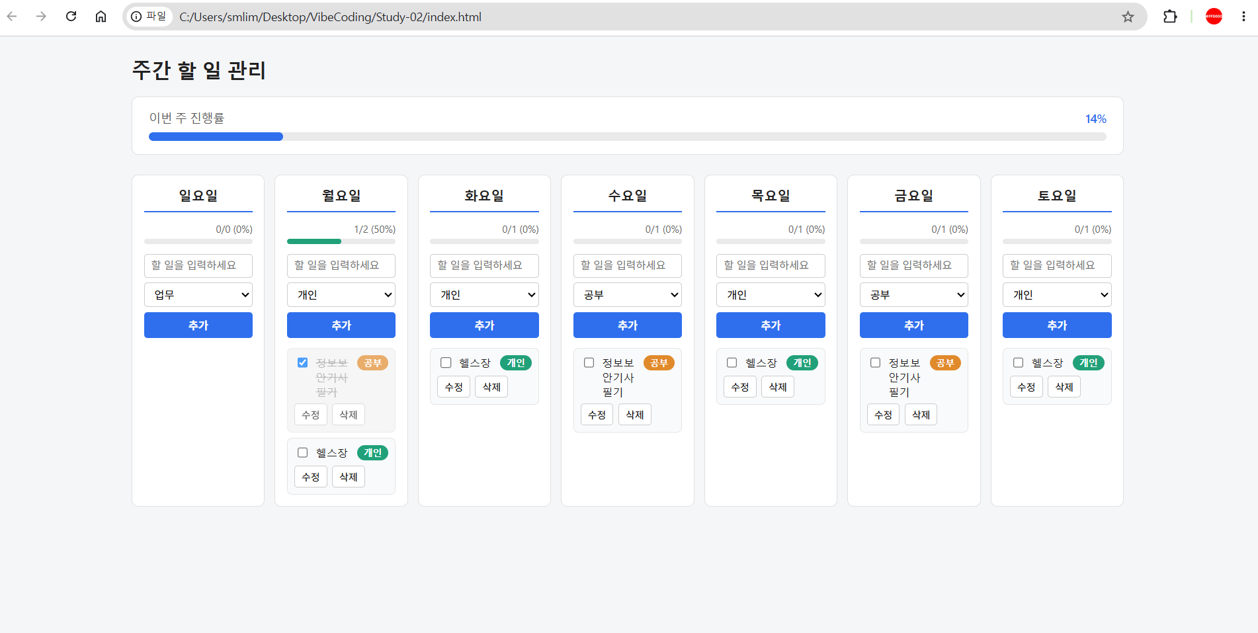Screen dimensions: 1258x633
Task: Edit Monday's completed task with 수정
Action: coord(311,415)
